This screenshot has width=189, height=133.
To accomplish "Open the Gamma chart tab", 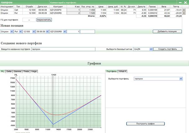I will 17,71.
